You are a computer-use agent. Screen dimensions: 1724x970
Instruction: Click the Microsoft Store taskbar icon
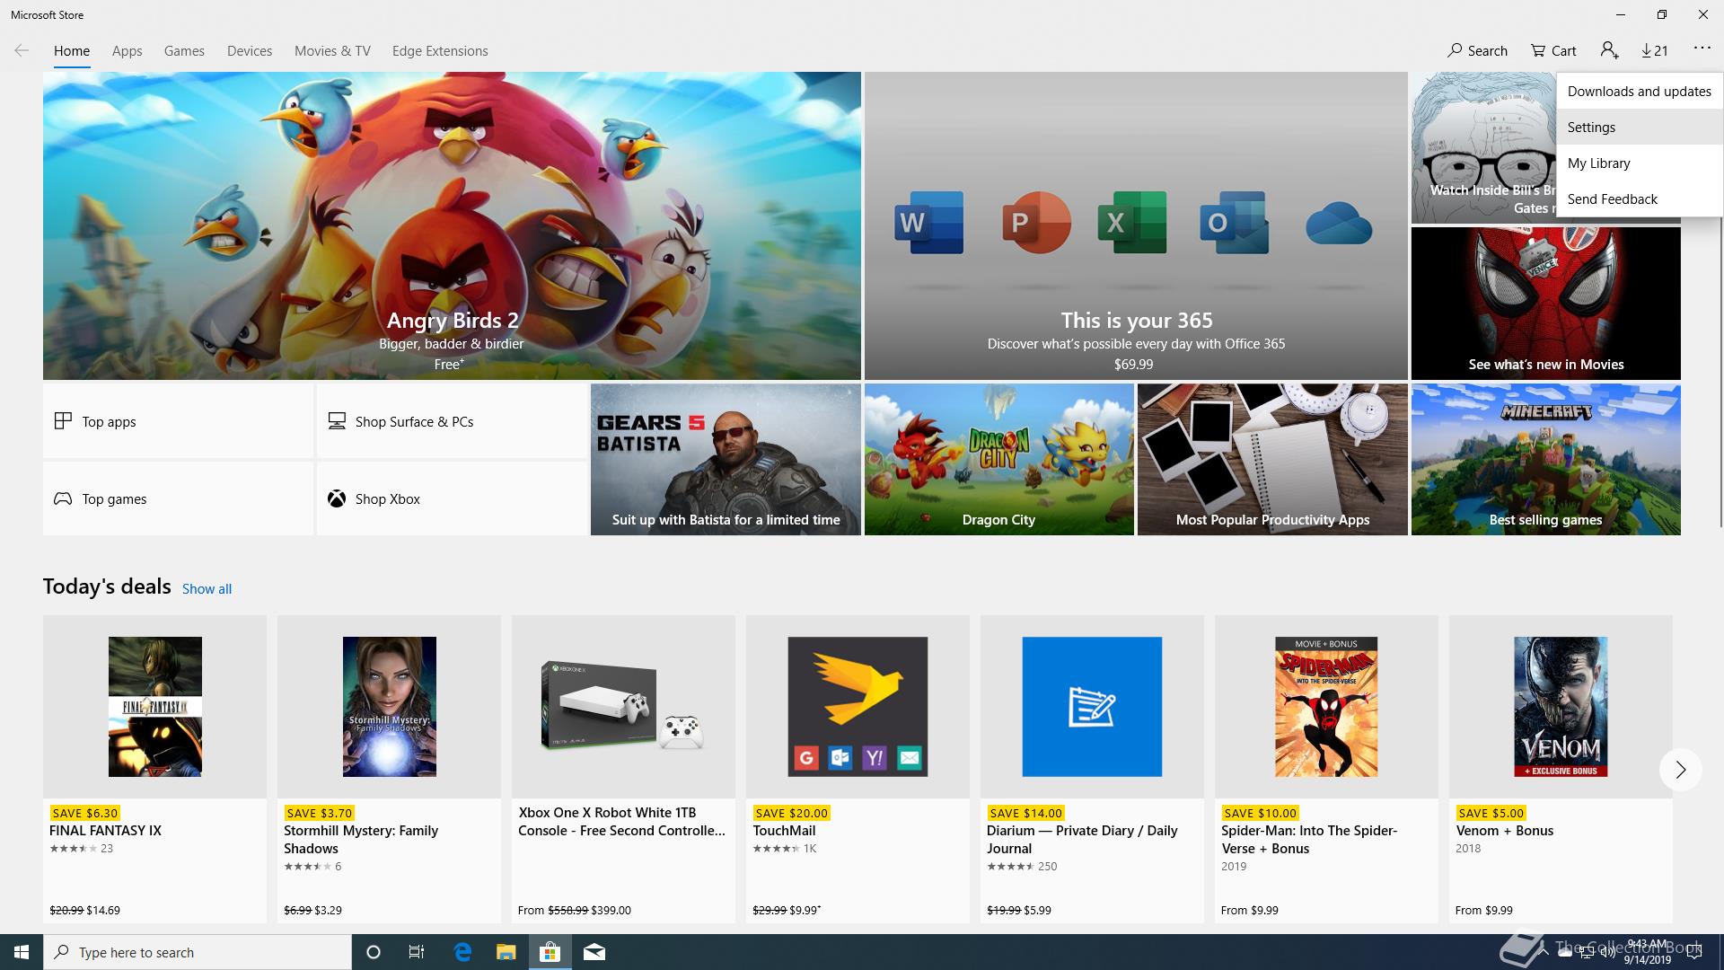click(550, 952)
